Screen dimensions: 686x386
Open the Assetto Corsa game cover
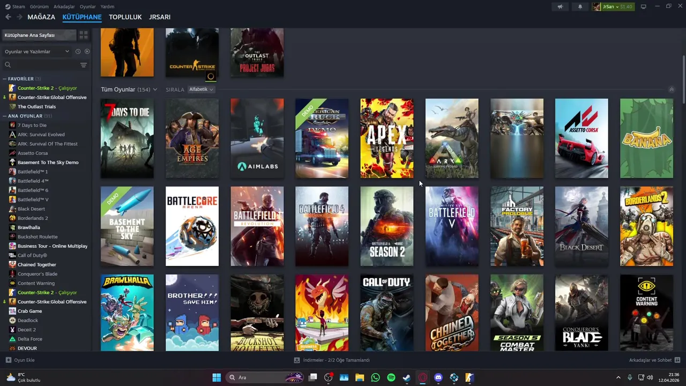(x=581, y=138)
